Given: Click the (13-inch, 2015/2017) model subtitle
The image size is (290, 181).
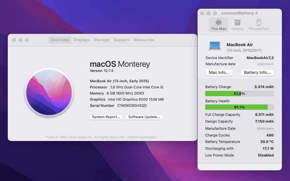Looking at the screenshot, I should point(244,50).
